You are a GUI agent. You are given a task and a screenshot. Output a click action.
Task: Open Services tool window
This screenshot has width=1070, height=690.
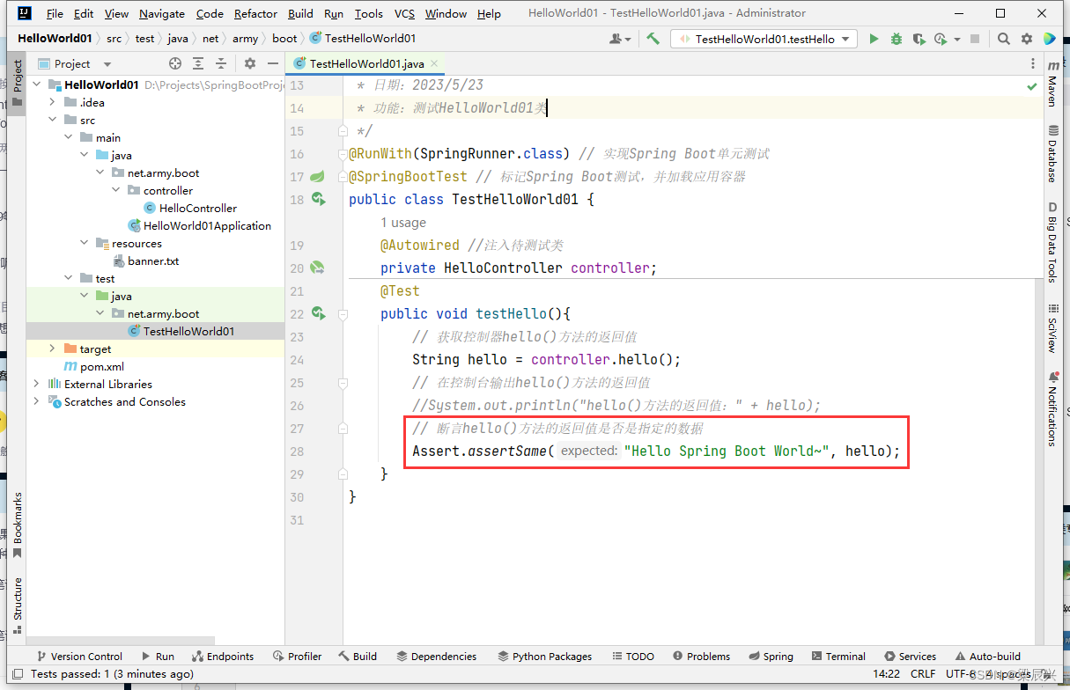pyautogui.click(x=911, y=657)
